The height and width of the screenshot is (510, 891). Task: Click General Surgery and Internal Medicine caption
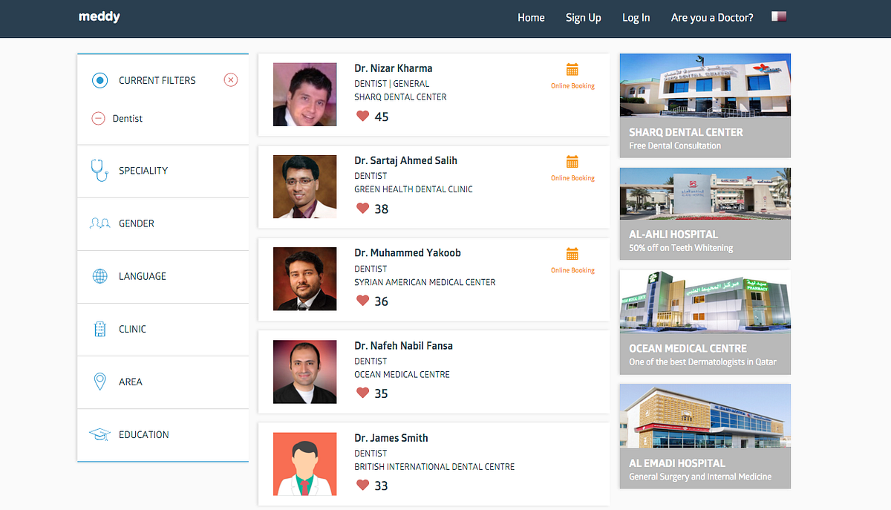click(700, 477)
